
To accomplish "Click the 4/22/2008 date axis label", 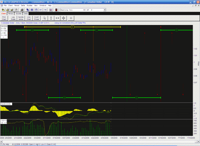I will (95, 138).
